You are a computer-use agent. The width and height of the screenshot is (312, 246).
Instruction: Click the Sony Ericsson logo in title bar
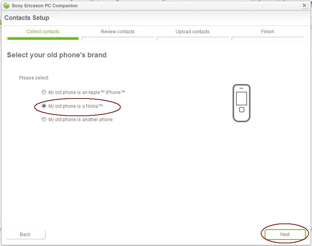pos(6,6)
